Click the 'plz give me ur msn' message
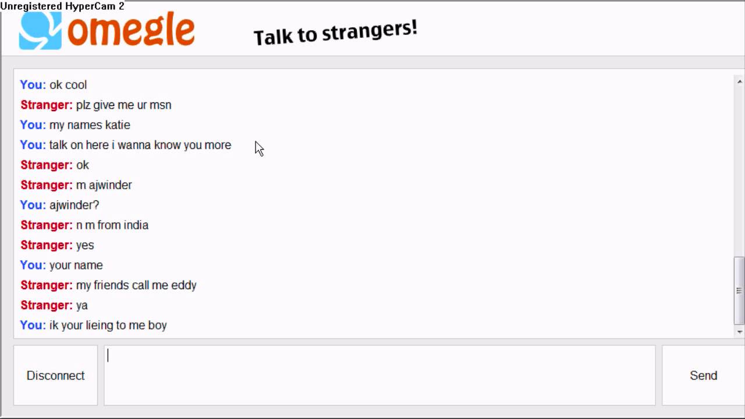745x419 pixels. pyautogui.click(x=123, y=105)
